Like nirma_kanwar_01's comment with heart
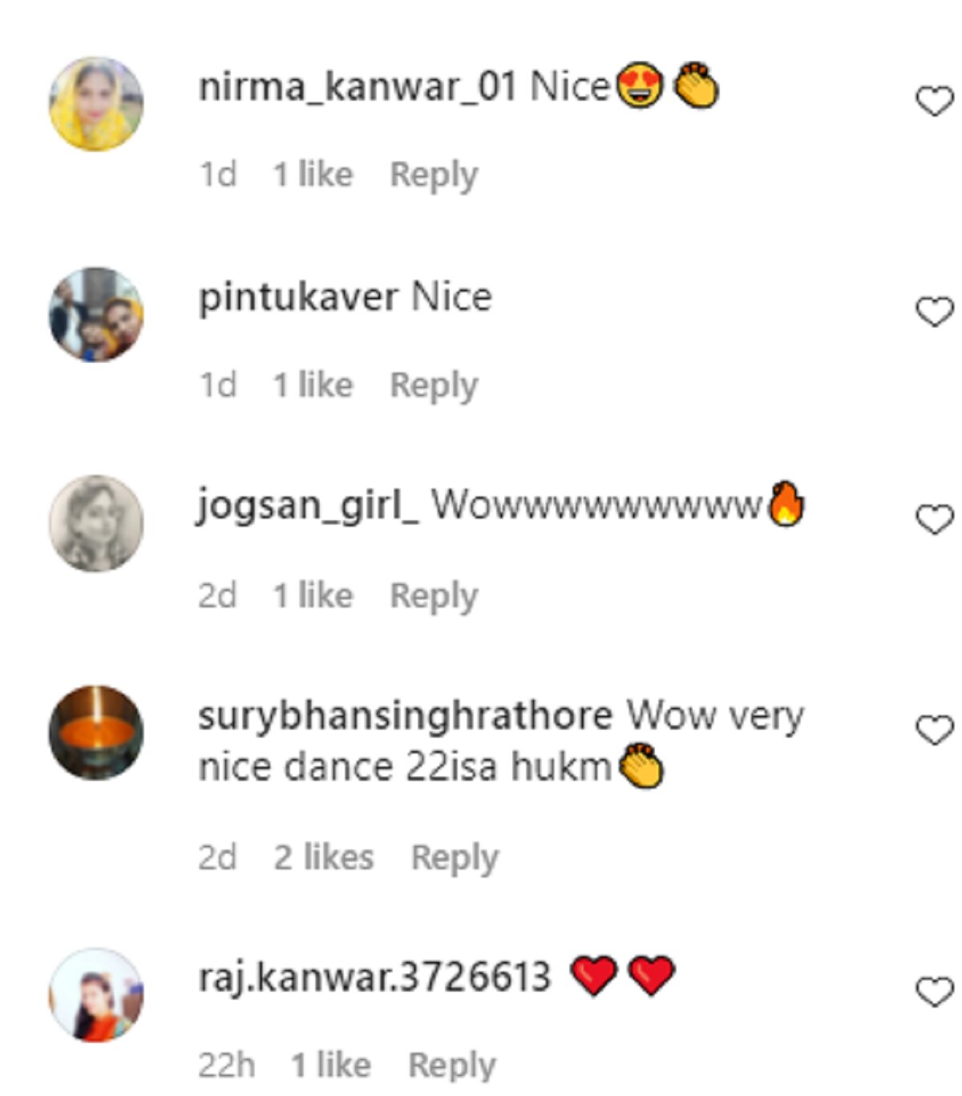 click(934, 102)
